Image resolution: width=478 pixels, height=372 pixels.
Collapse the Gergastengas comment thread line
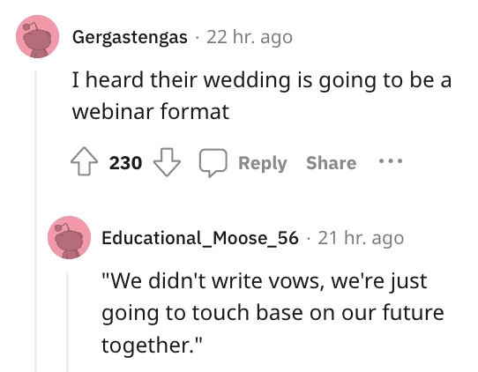click(35, 221)
